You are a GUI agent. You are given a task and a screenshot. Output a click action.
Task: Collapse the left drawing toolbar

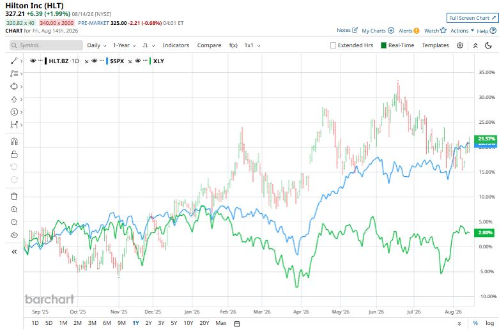[14, 252]
